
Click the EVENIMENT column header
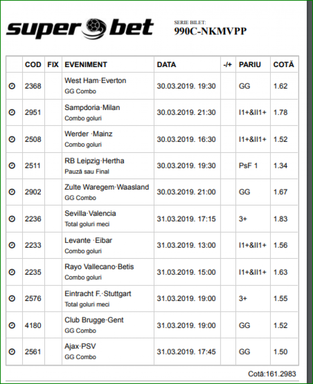point(86,65)
